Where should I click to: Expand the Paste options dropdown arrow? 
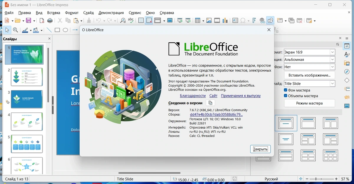pos(81,21)
